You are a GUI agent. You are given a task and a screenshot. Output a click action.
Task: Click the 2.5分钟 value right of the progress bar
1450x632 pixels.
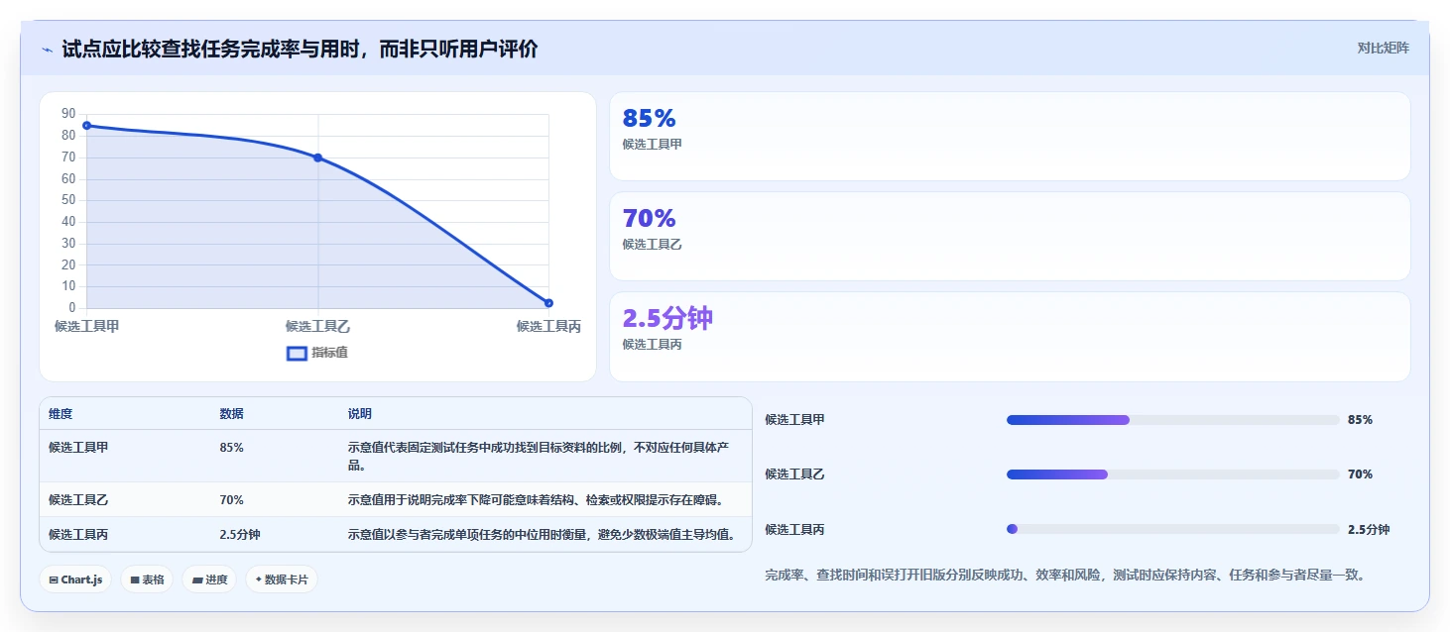(1369, 530)
